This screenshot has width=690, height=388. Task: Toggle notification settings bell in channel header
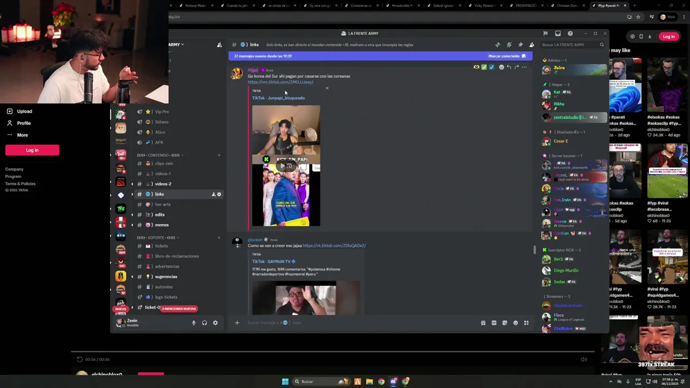(509, 45)
